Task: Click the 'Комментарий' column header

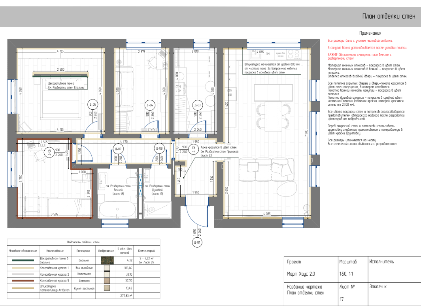Action: (x=146, y=251)
